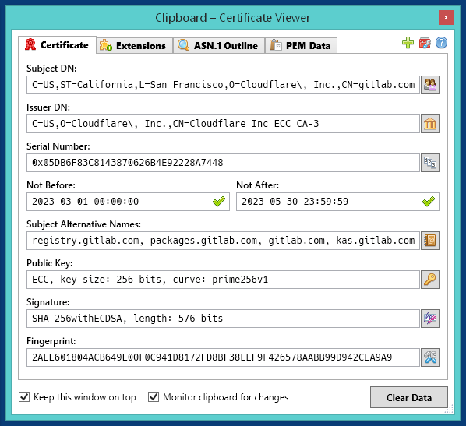This screenshot has height=426, width=466.
Task: Click the Clear Data button
Action: [409, 397]
